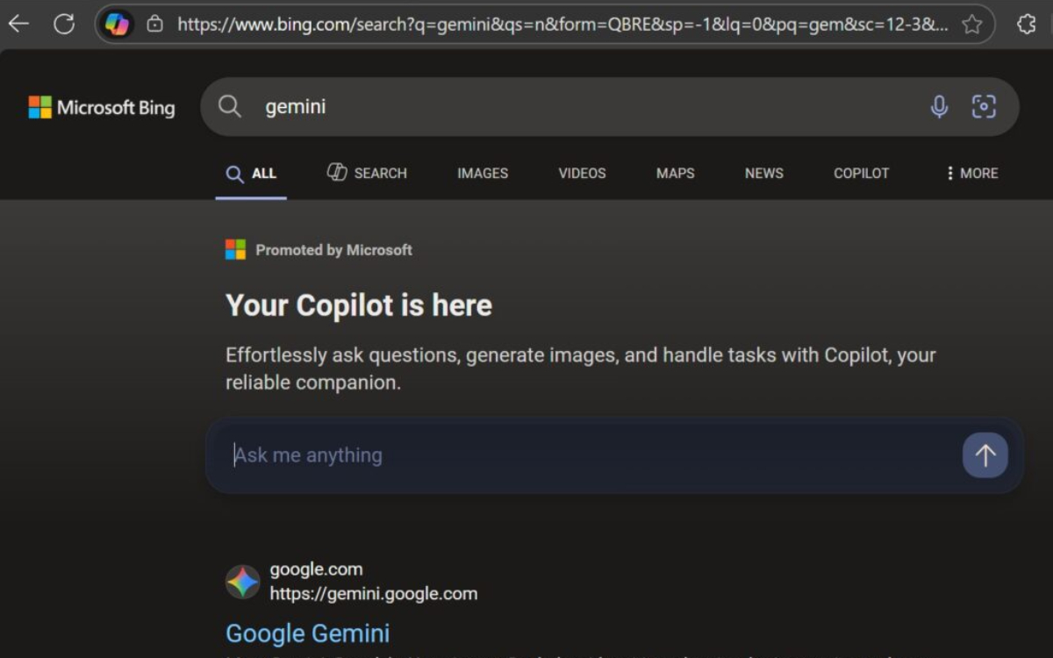Click the site permissions lock icon
The height and width of the screenshot is (658, 1053).
point(155,24)
